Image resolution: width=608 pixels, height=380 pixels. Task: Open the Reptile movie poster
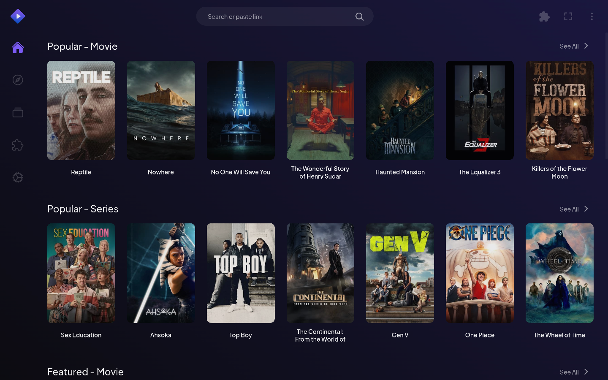[81, 110]
